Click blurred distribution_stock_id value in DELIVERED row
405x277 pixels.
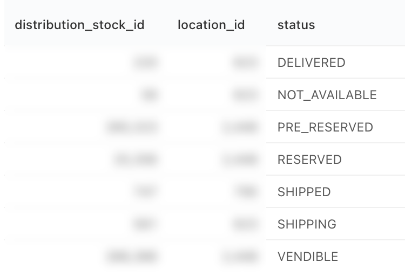click(145, 63)
